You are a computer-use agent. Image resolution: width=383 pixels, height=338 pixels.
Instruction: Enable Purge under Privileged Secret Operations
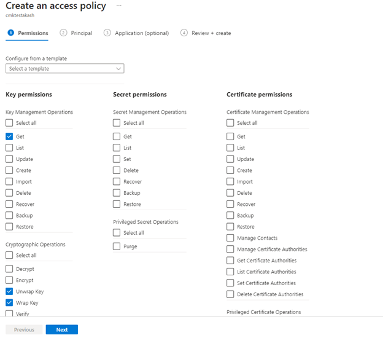[x=117, y=246]
